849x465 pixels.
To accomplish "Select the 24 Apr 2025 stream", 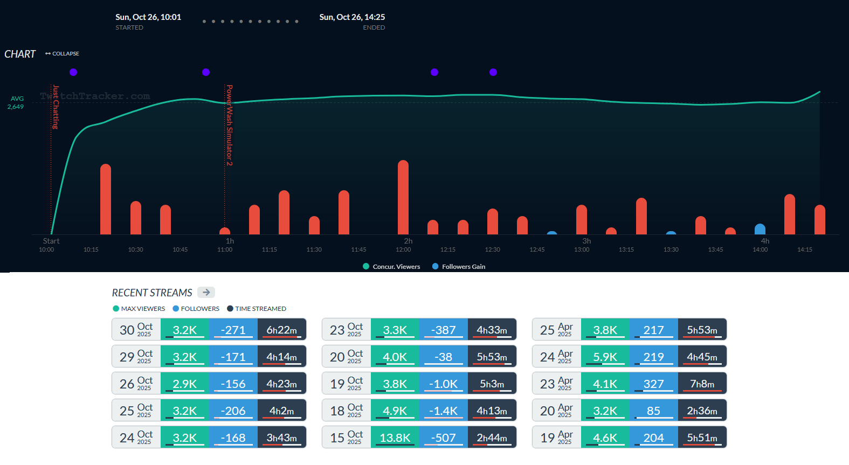I will pos(557,356).
